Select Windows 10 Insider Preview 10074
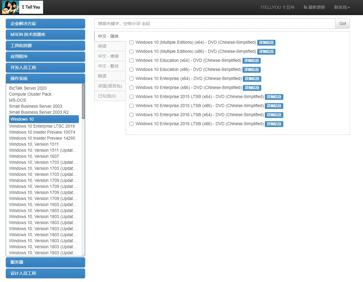 tap(42, 132)
